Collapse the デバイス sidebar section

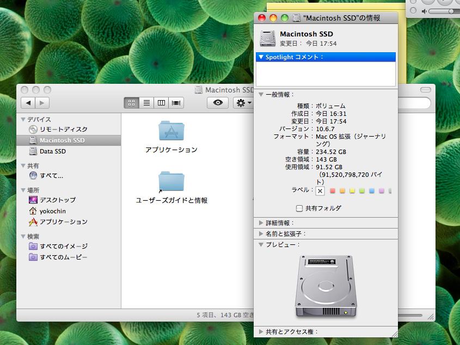23,119
